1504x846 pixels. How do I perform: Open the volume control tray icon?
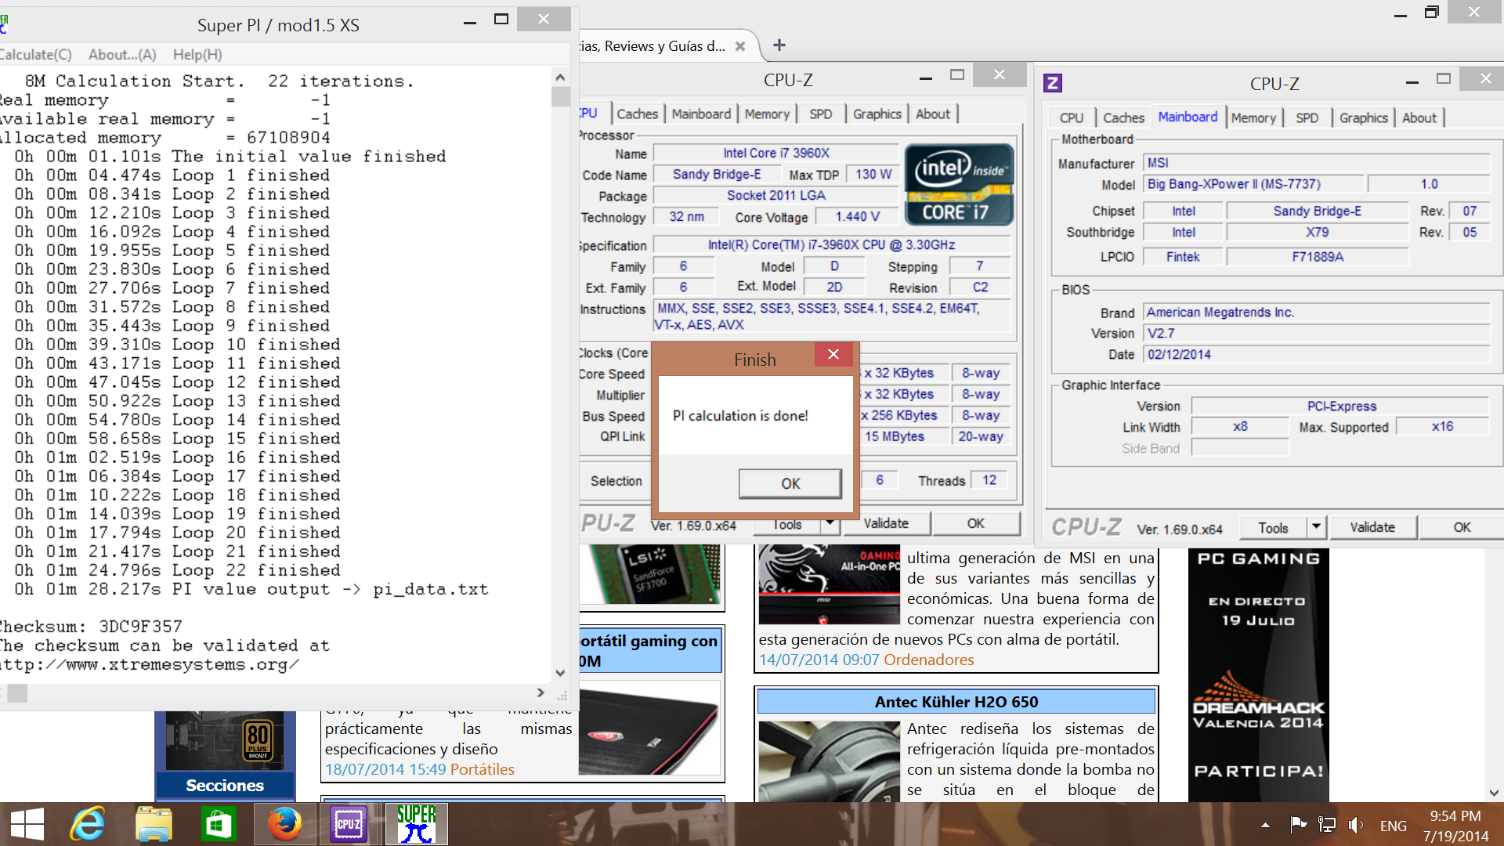(1355, 825)
